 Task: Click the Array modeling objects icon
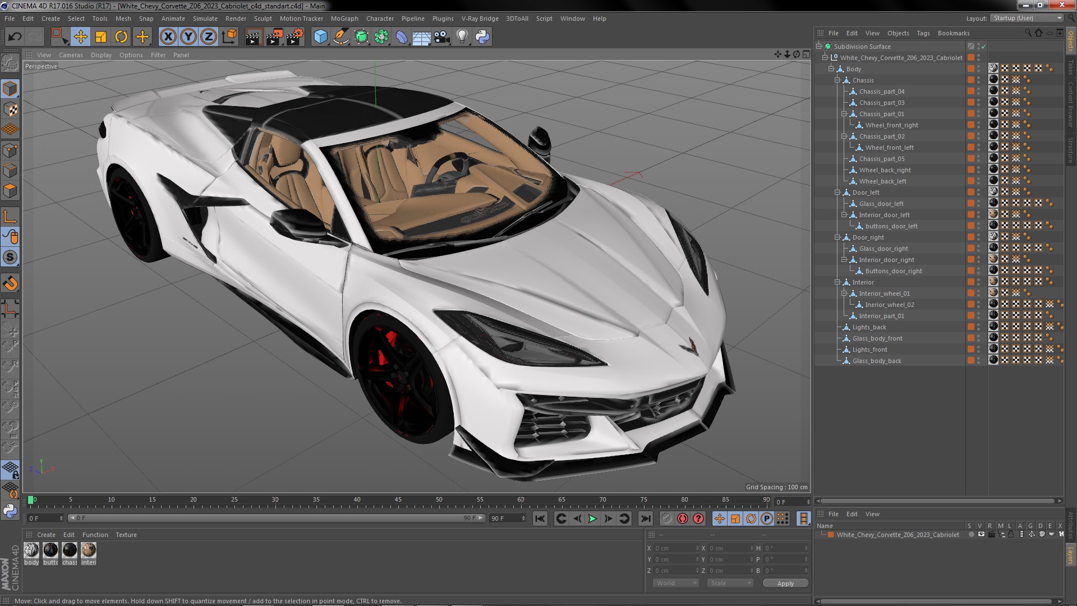pos(381,37)
